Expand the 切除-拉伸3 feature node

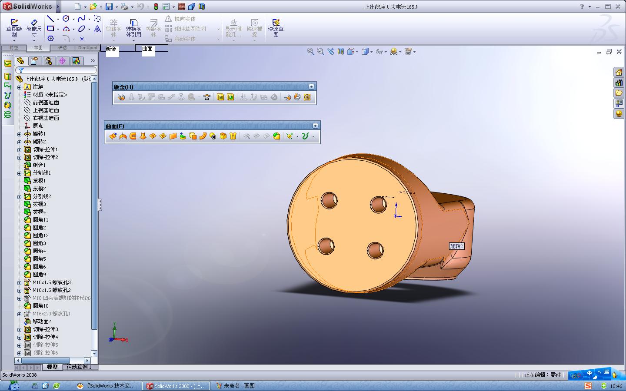[x=19, y=329]
